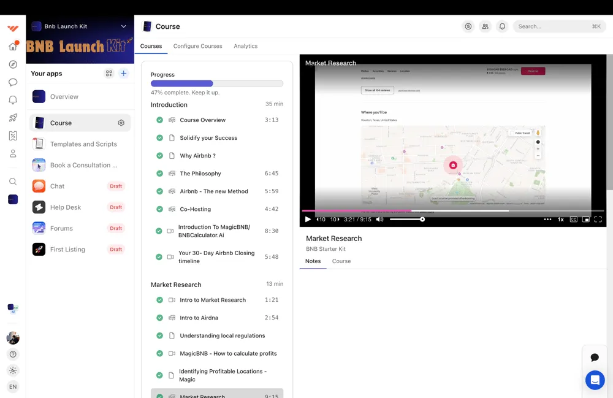Image resolution: width=613 pixels, height=398 pixels.
Task: Switch to the Analytics tab
Action: pos(246,46)
